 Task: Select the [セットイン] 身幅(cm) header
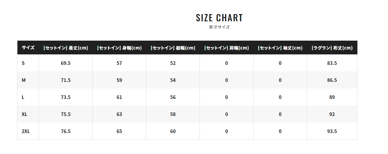pyautogui.click(x=119, y=48)
